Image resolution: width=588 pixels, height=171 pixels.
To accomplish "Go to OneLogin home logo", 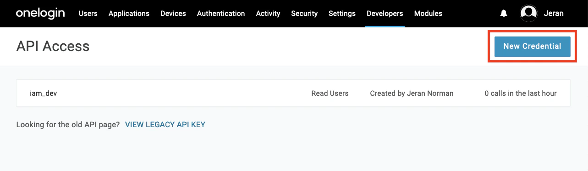I will click(x=40, y=13).
